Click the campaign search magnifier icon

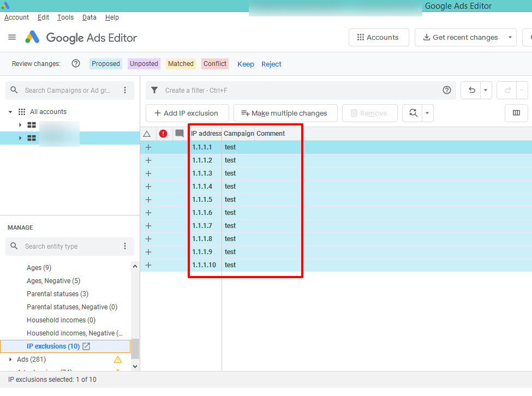coord(14,90)
